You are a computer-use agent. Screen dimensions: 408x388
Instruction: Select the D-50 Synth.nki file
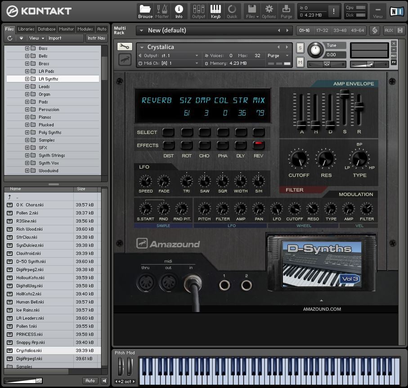53,262
